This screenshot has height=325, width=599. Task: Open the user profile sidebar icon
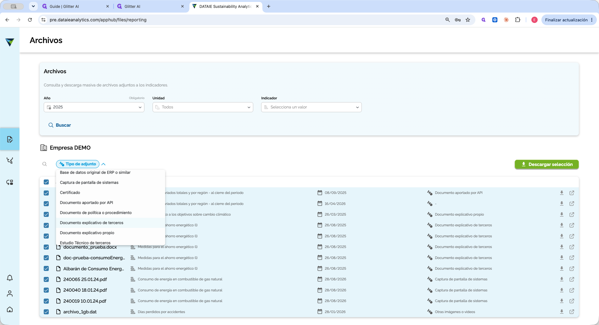pyautogui.click(x=10, y=294)
